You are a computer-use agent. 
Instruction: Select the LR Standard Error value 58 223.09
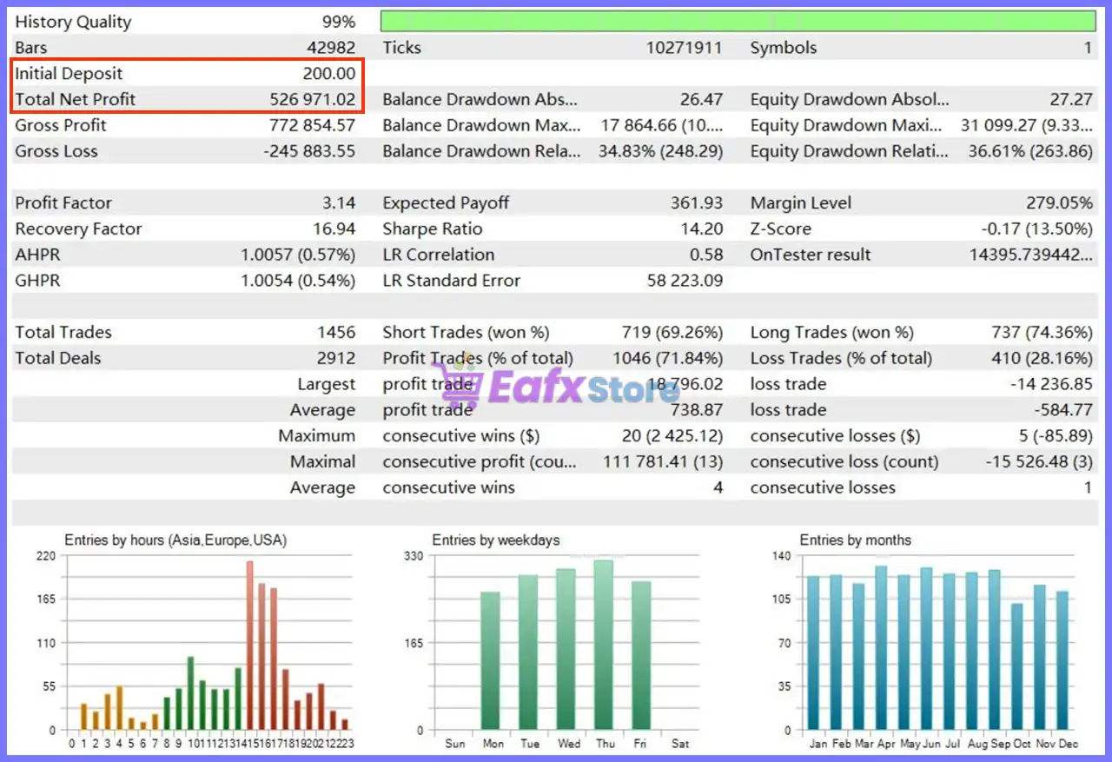[x=685, y=281]
